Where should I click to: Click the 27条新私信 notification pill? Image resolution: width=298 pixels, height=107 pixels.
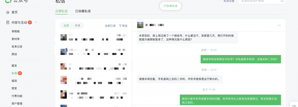pos(171,6)
